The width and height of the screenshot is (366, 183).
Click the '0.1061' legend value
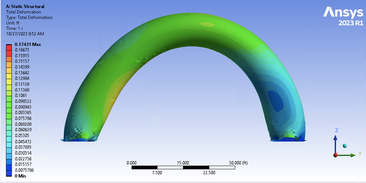pyautogui.click(x=21, y=96)
